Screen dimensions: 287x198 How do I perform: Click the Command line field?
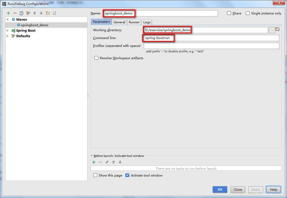click(x=212, y=38)
